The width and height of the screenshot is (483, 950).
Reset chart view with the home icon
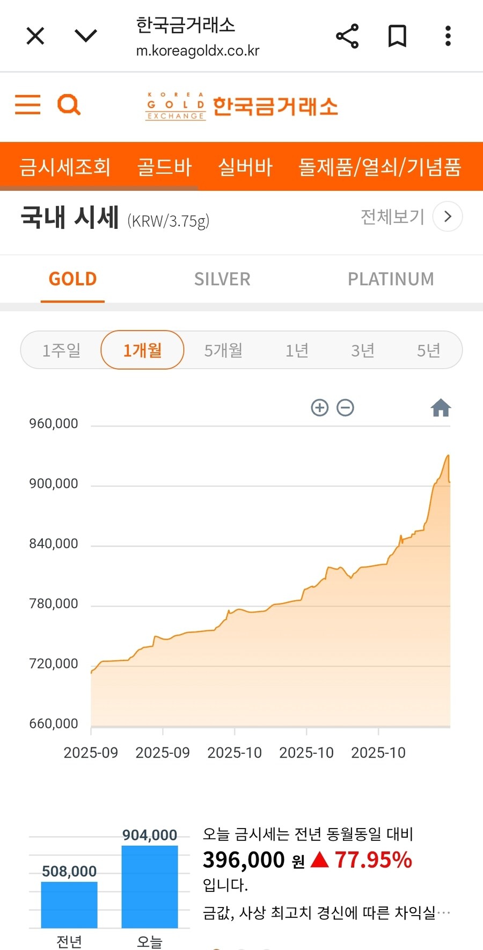tap(441, 408)
